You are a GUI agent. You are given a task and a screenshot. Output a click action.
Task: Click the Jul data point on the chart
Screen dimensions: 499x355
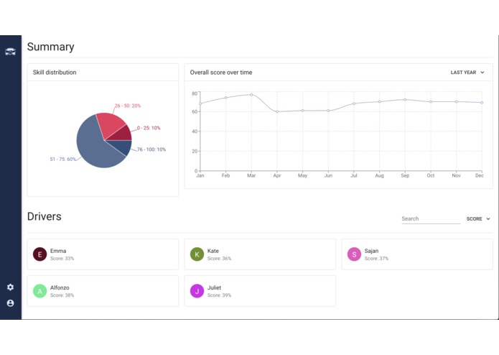click(354, 103)
